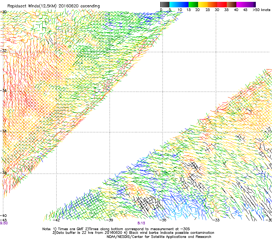Click the Rapidsact Winds chart title
The image size is (272, 239).
[x=54, y=6]
